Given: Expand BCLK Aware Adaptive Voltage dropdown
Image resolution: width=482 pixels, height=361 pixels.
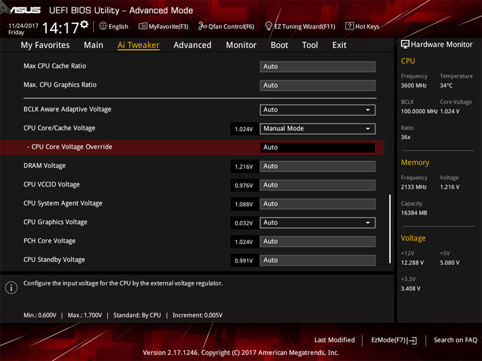Looking at the screenshot, I should click(317, 110).
